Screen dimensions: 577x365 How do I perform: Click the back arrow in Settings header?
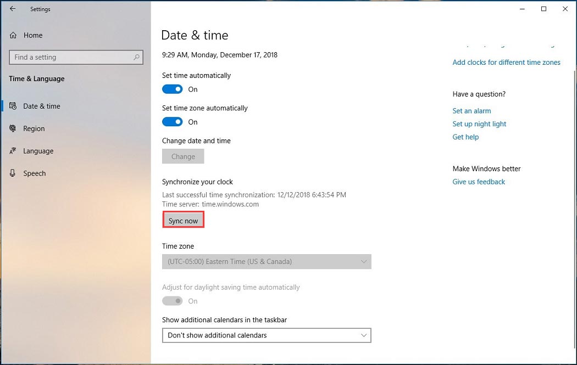tap(13, 9)
